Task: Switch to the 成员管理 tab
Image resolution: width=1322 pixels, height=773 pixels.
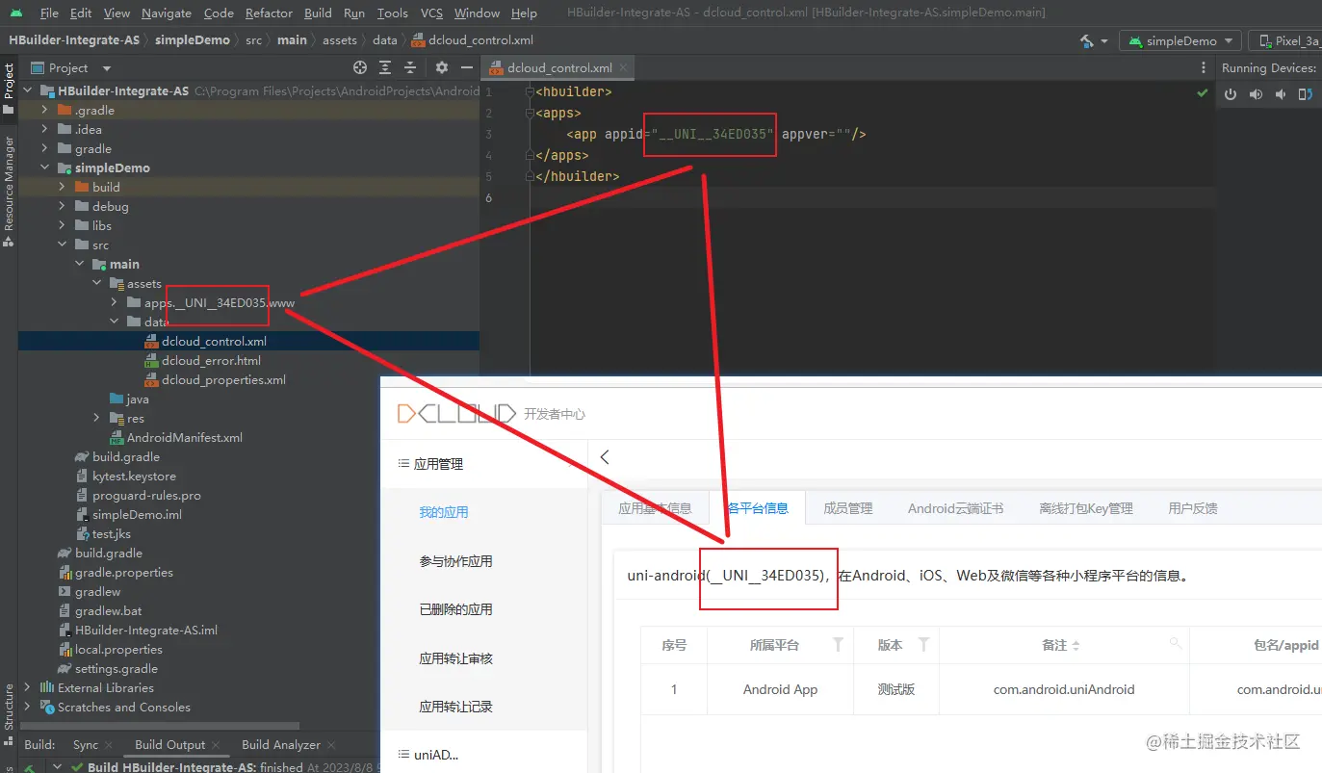Action: 847,508
